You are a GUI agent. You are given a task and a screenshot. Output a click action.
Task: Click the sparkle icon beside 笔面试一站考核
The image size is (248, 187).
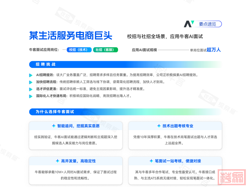[x=151, y=161]
